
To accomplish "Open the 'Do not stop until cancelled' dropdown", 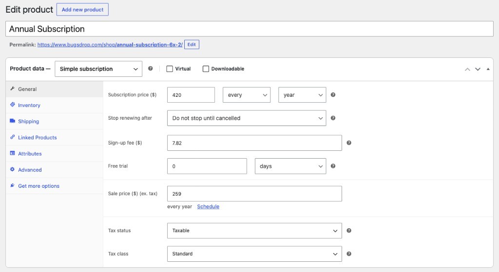I will [x=247, y=118].
